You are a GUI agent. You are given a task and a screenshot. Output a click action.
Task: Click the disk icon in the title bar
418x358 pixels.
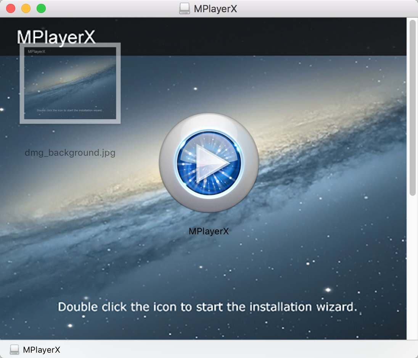185,8
